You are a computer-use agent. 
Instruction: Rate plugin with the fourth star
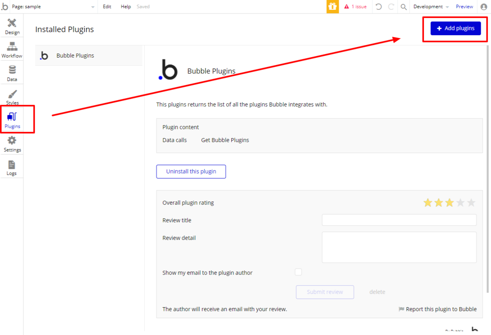tap(460, 203)
